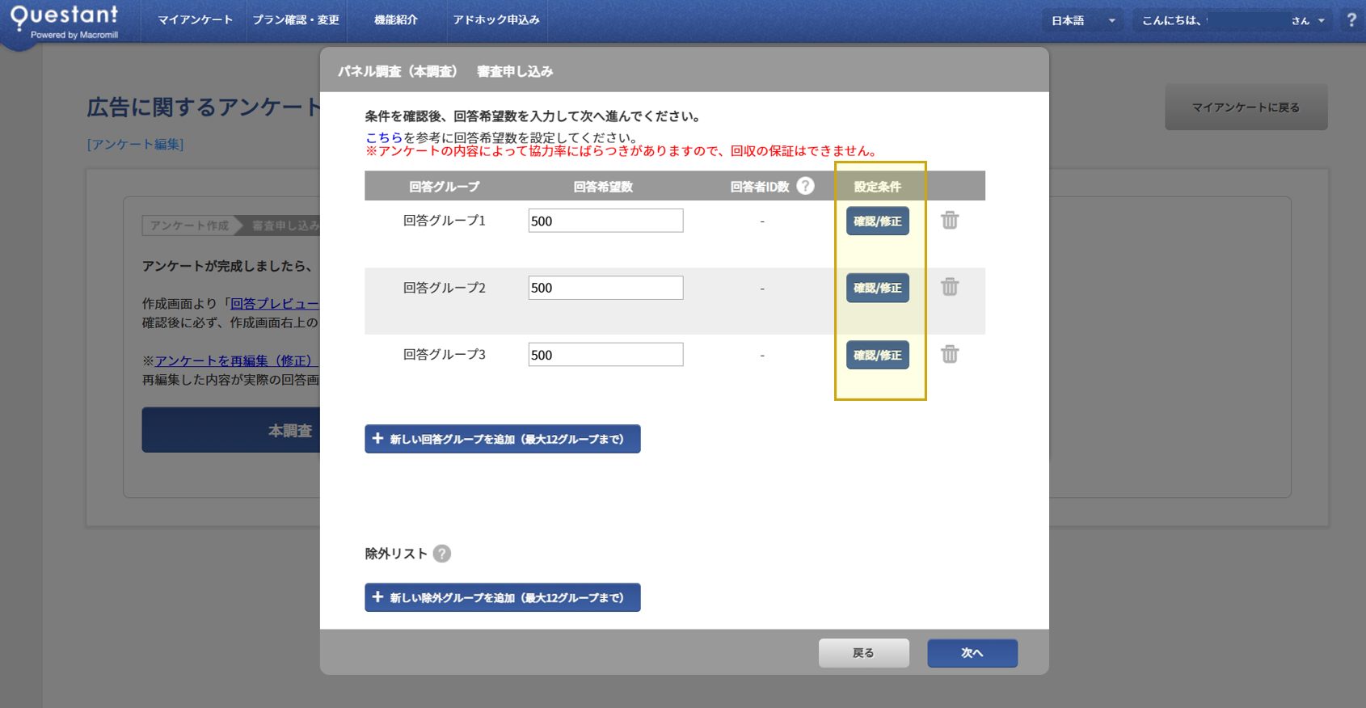Open help for 回答者ID数 column
The image size is (1366, 708).
coord(805,186)
